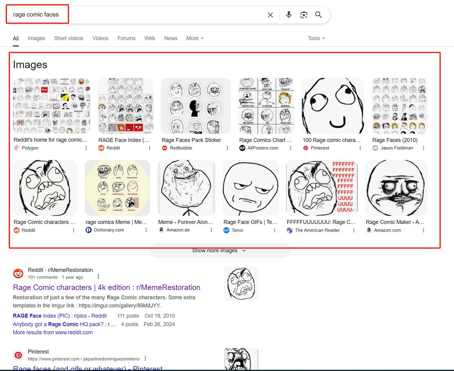
Task: Open options menu for Pinterest web result
Action: [x=145, y=359]
